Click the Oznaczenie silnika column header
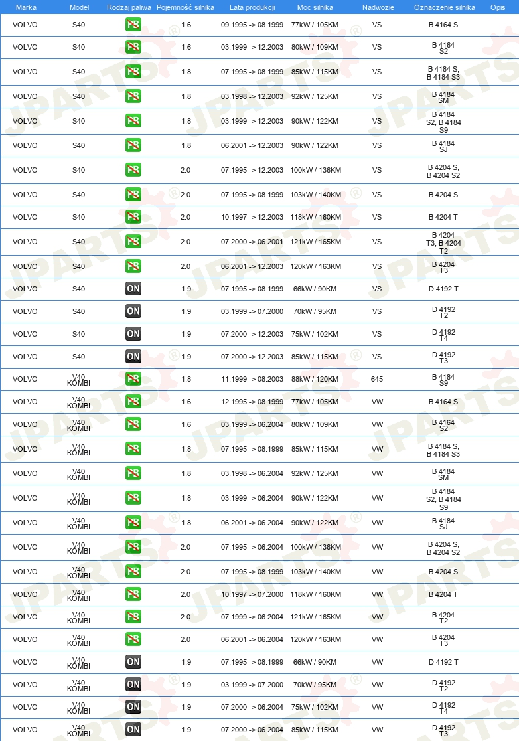Viewport: 519px width, 741px height. (445, 7)
